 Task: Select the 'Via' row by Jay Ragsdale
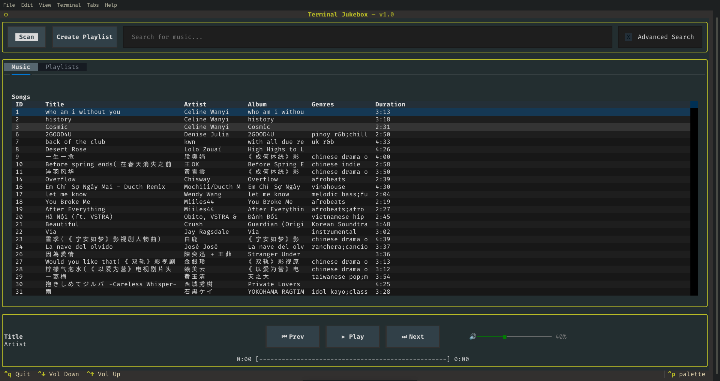coord(351,232)
